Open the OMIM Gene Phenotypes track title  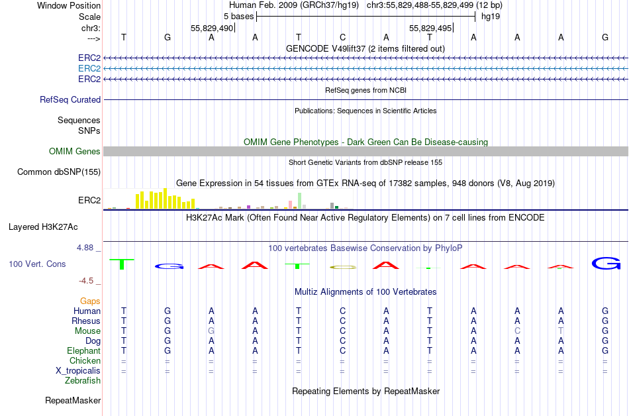[365, 142]
